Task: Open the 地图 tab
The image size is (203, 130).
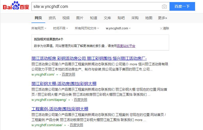Action: point(149,18)
